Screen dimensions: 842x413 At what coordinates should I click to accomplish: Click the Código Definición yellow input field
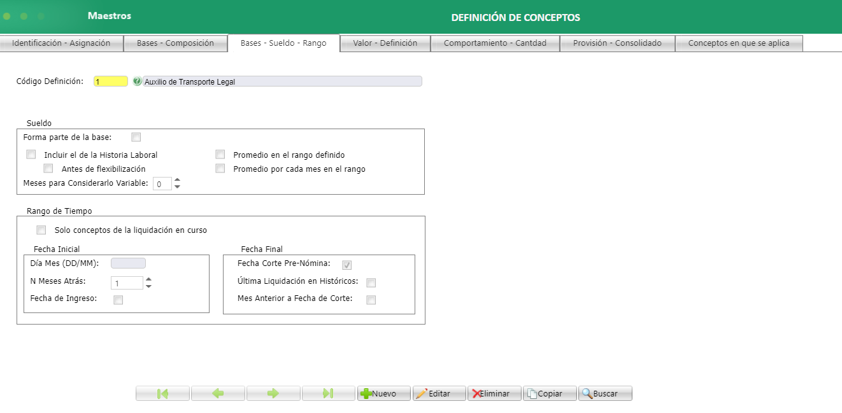pos(111,81)
